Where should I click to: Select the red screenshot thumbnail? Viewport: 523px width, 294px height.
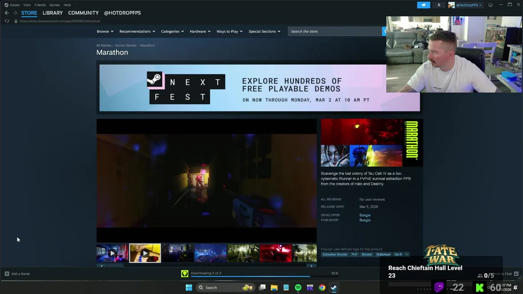tap(276, 253)
